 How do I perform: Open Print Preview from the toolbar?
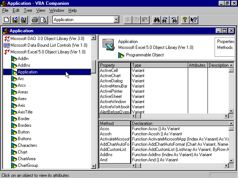tap(43, 20)
